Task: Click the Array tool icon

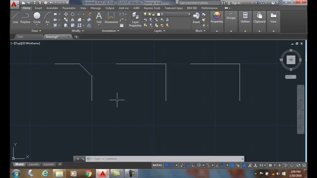Action: [79, 25]
